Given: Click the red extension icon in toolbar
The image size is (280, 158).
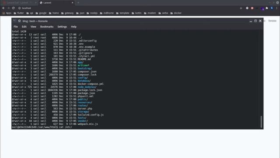Looking at the screenshot, I should click(x=252, y=8).
